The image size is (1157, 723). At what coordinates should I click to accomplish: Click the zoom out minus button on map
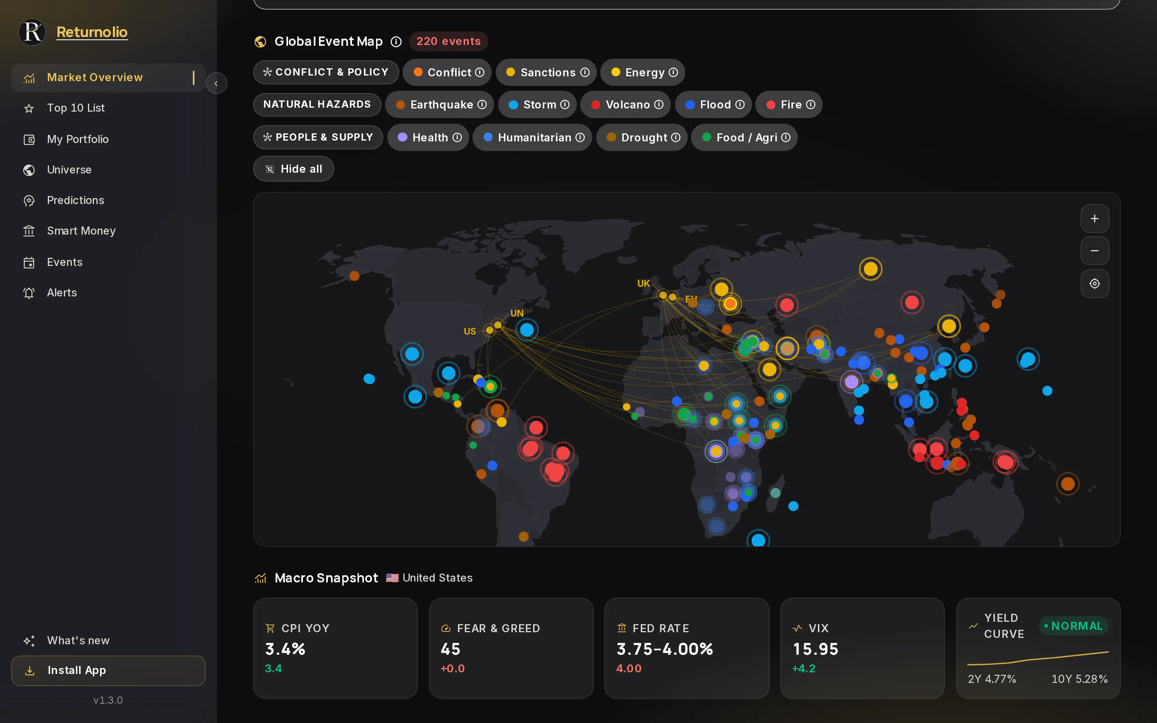tap(1094, 251)
